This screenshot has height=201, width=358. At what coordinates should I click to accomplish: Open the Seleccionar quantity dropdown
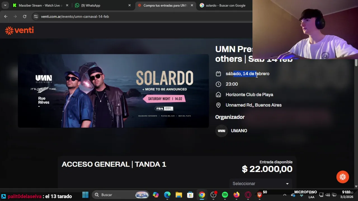coord(261,183)
